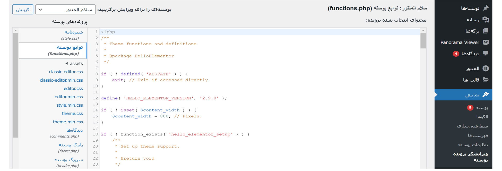Image resolution: width=502 pixels, height=171 pixels.
Task: Go to سفارشی‌سازی submenu item
Action: pyautogui.click(x=472, y=126)
